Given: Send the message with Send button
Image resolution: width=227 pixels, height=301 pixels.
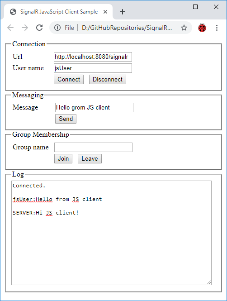Looking at the screenshot, I should [66, 119].
